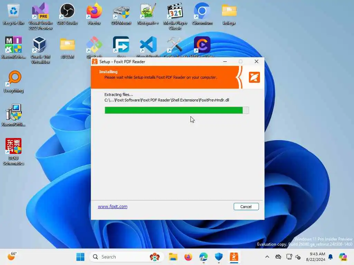Click the green installation progress bar
354x265 pixels.
pos(177,110)
